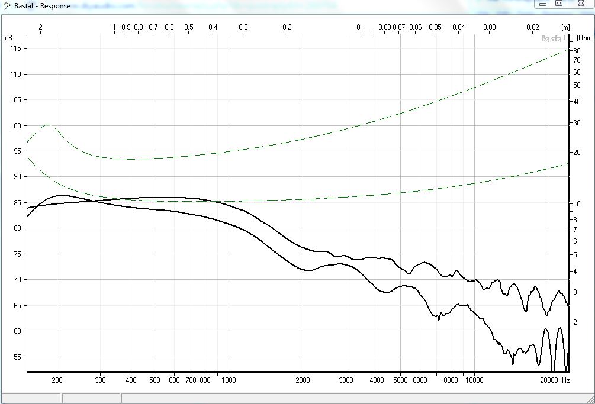Viewport: 595px width, 404px height.
Task: Click the 5000 frequency axis label
Action: coord(400,380)
